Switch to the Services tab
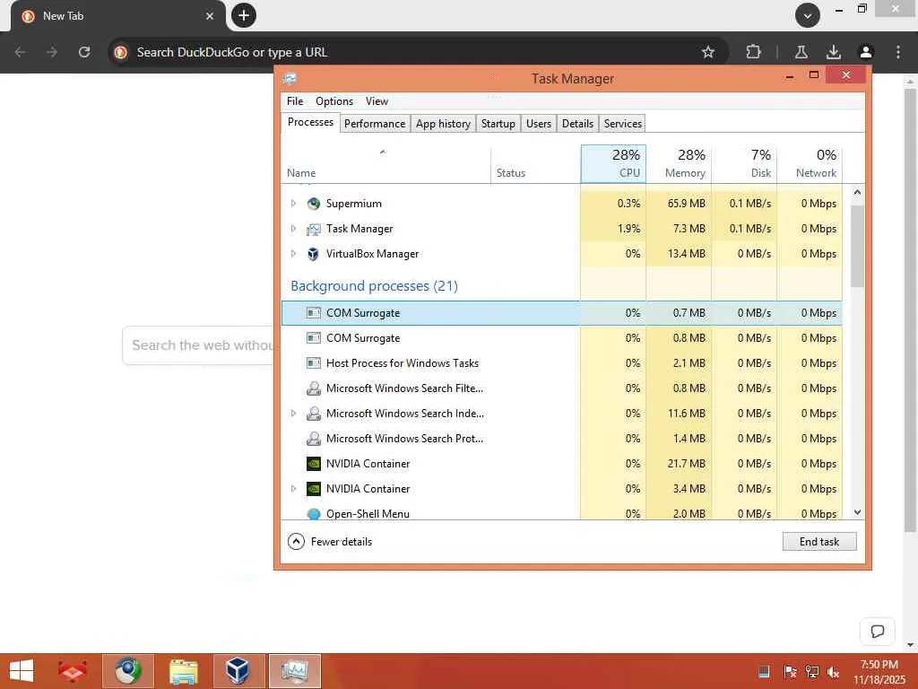Image resolution: width=918 pixels, height=689 pixels. 623,124
